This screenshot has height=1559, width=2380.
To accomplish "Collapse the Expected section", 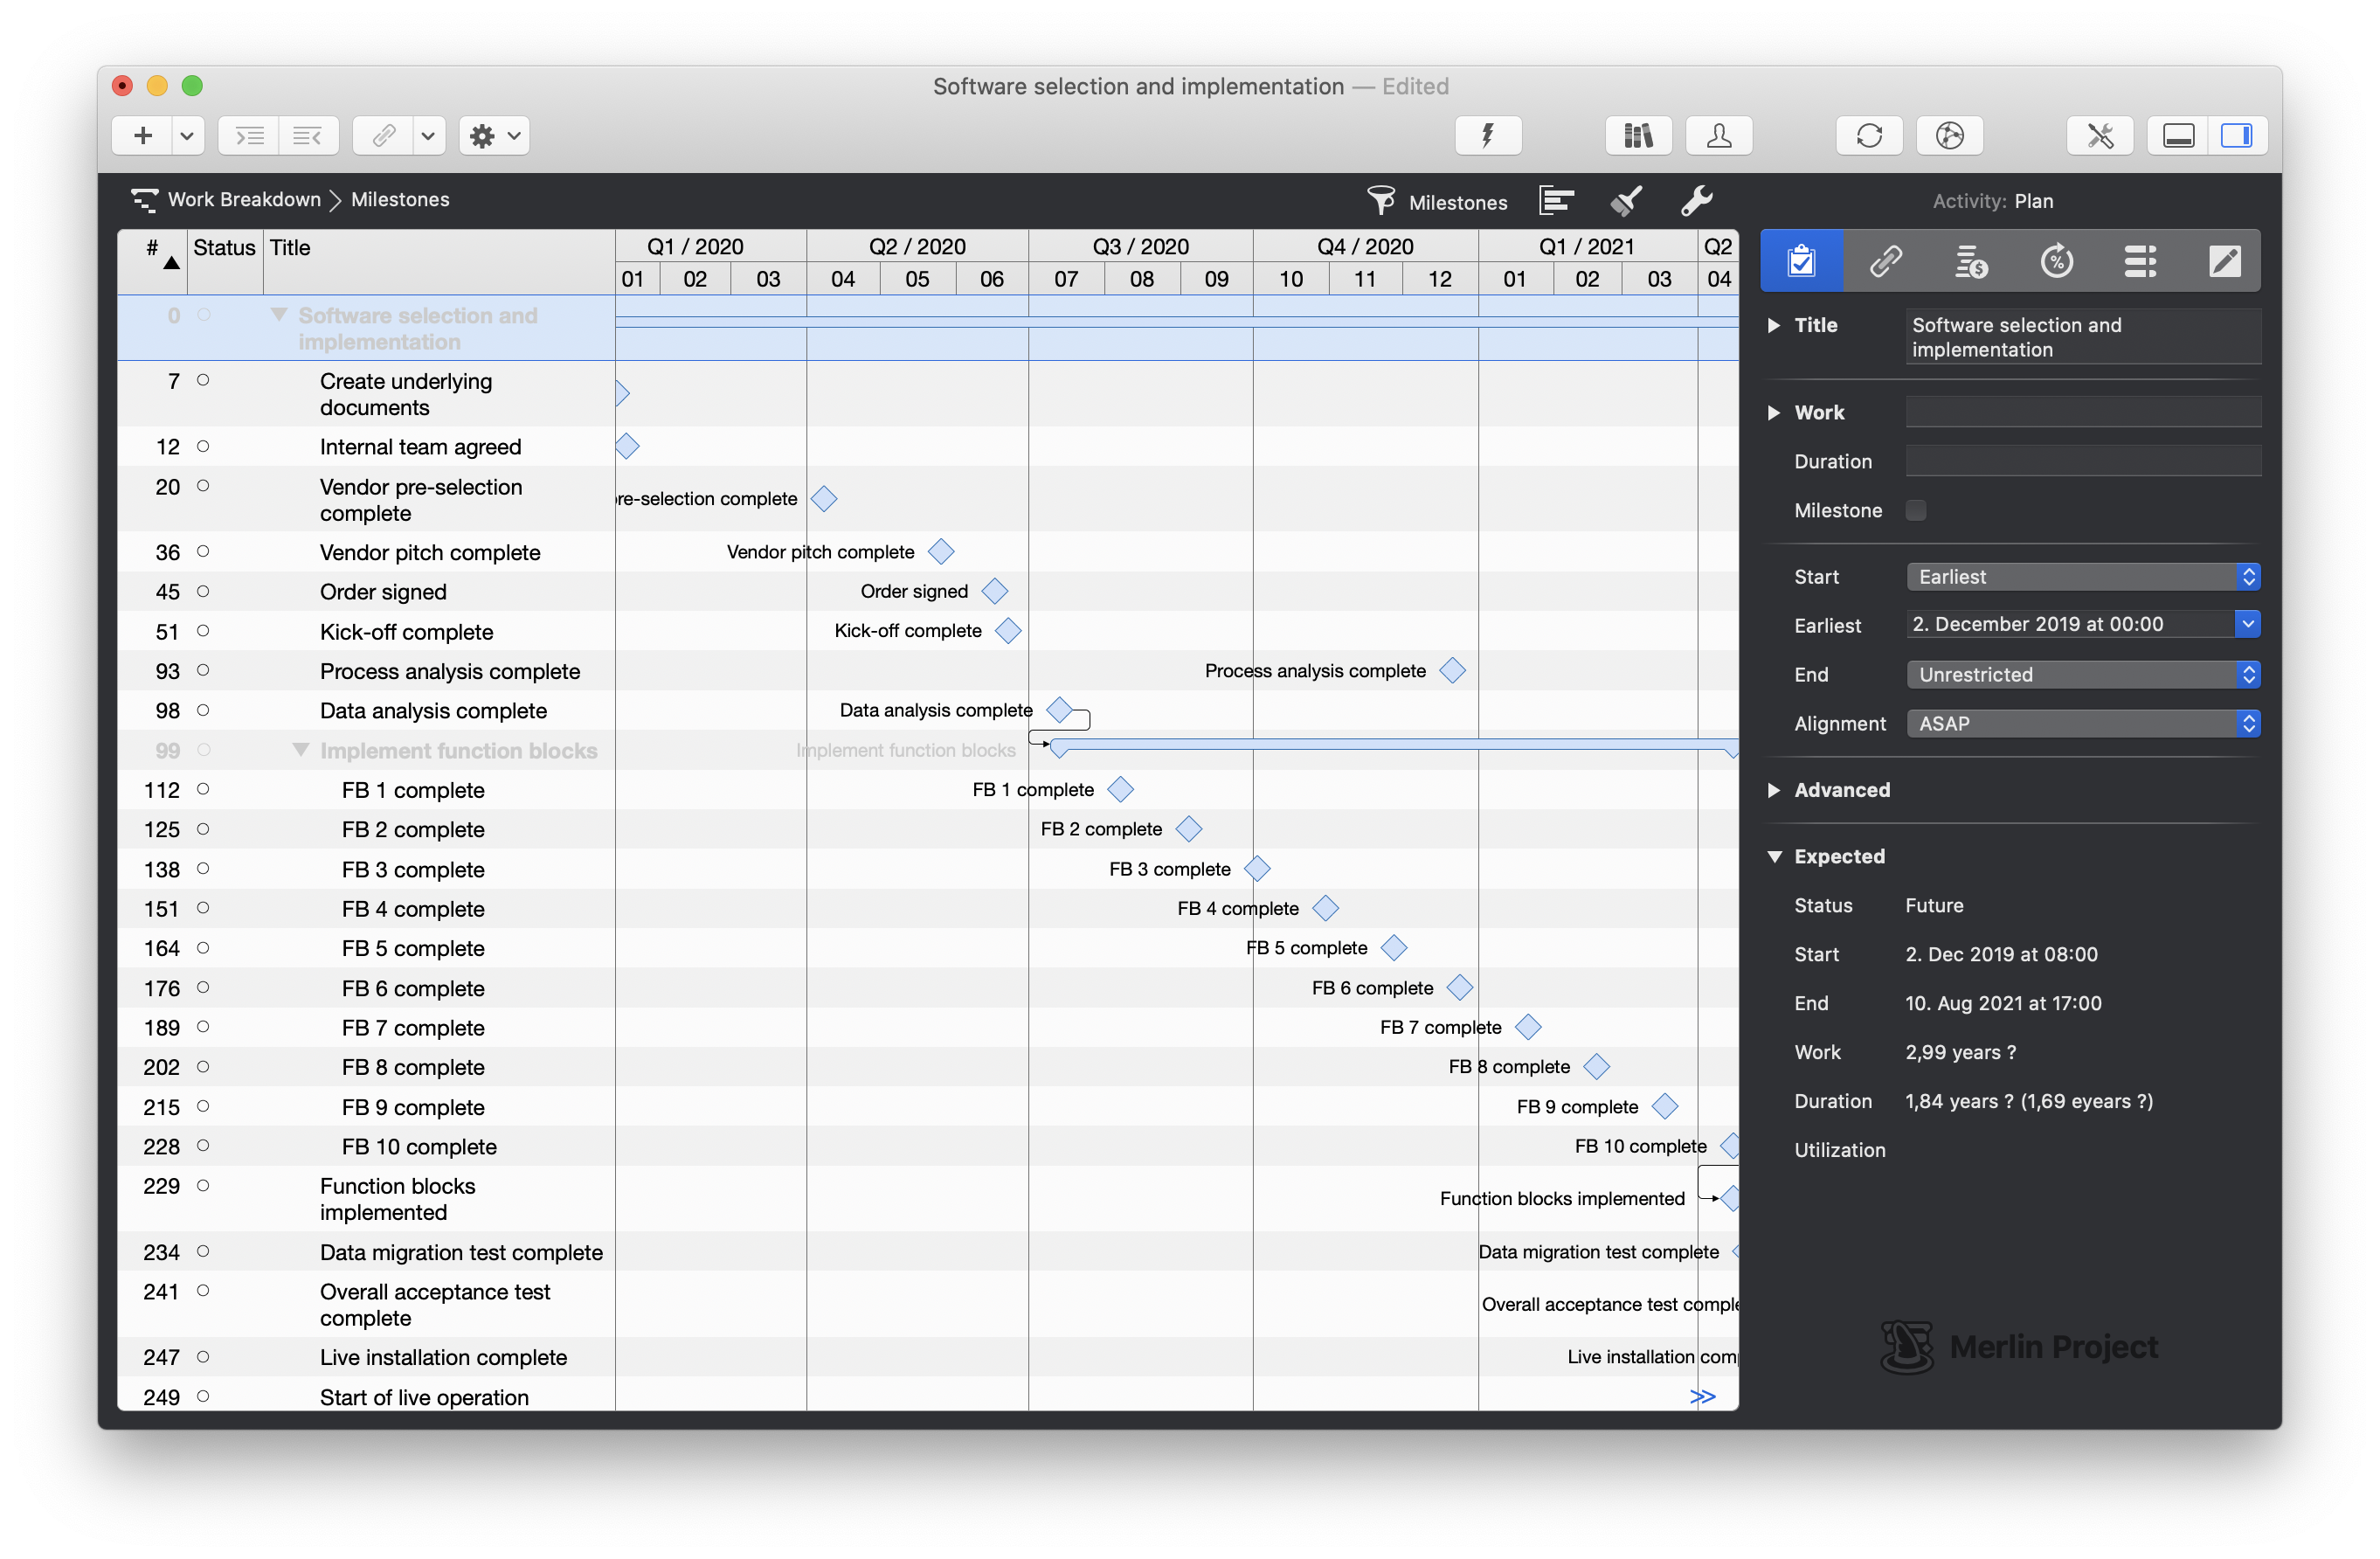I will tap(1774, 857).
